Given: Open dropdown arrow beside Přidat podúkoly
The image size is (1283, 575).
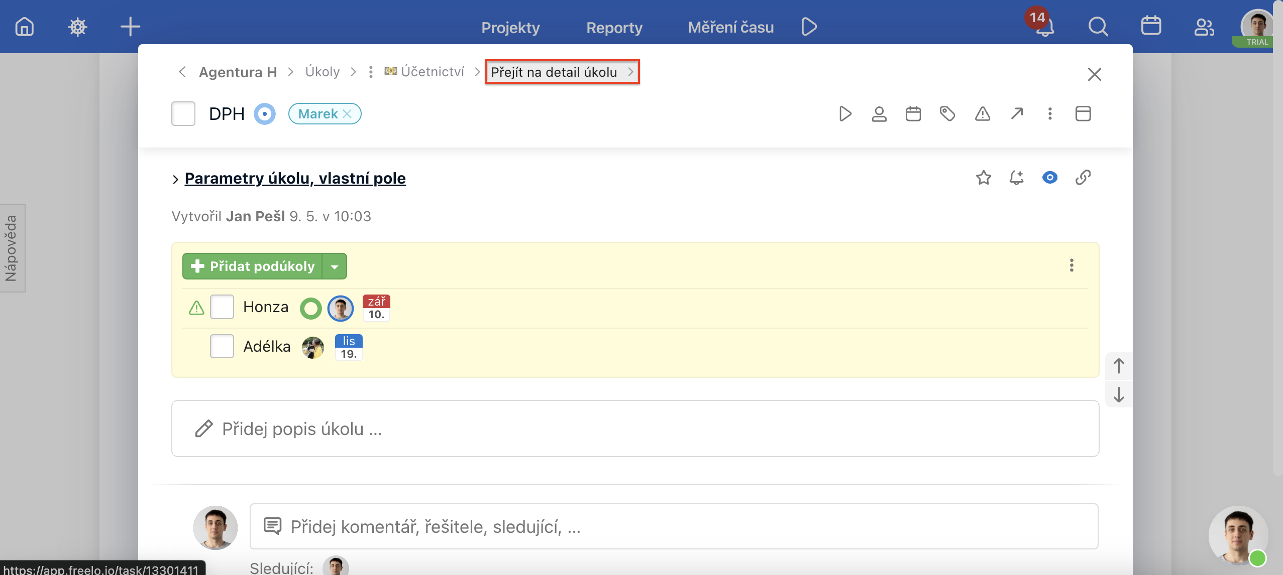Looking at the screenshot, I should click(335, 266).
